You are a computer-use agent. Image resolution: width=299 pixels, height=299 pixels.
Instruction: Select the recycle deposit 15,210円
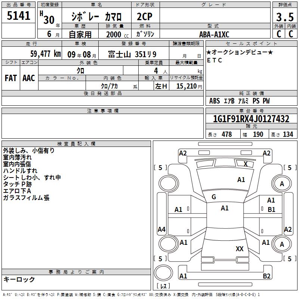click(189, 86)
